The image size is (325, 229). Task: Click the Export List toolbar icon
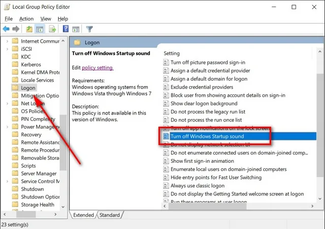tap(52, 29)
